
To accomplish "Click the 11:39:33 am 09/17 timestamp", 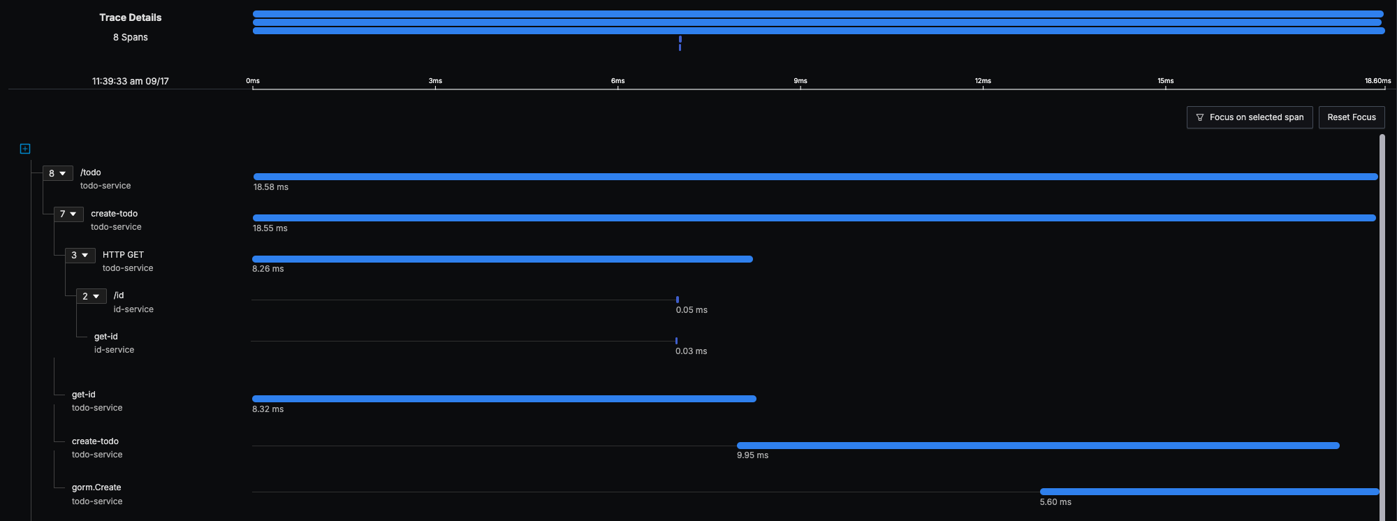I will tap(131, 81).
